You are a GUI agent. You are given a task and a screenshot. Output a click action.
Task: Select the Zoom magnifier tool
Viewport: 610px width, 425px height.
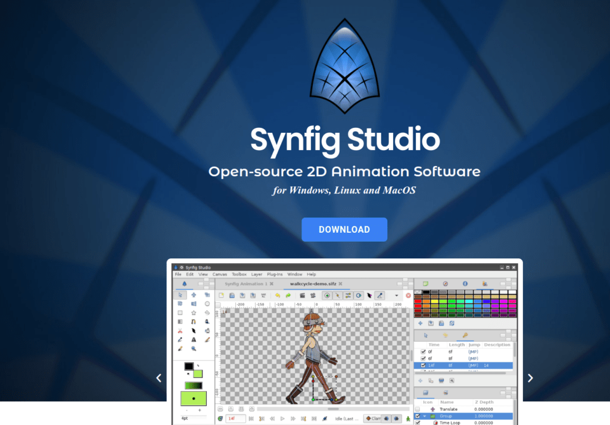[x=194, y=349]
